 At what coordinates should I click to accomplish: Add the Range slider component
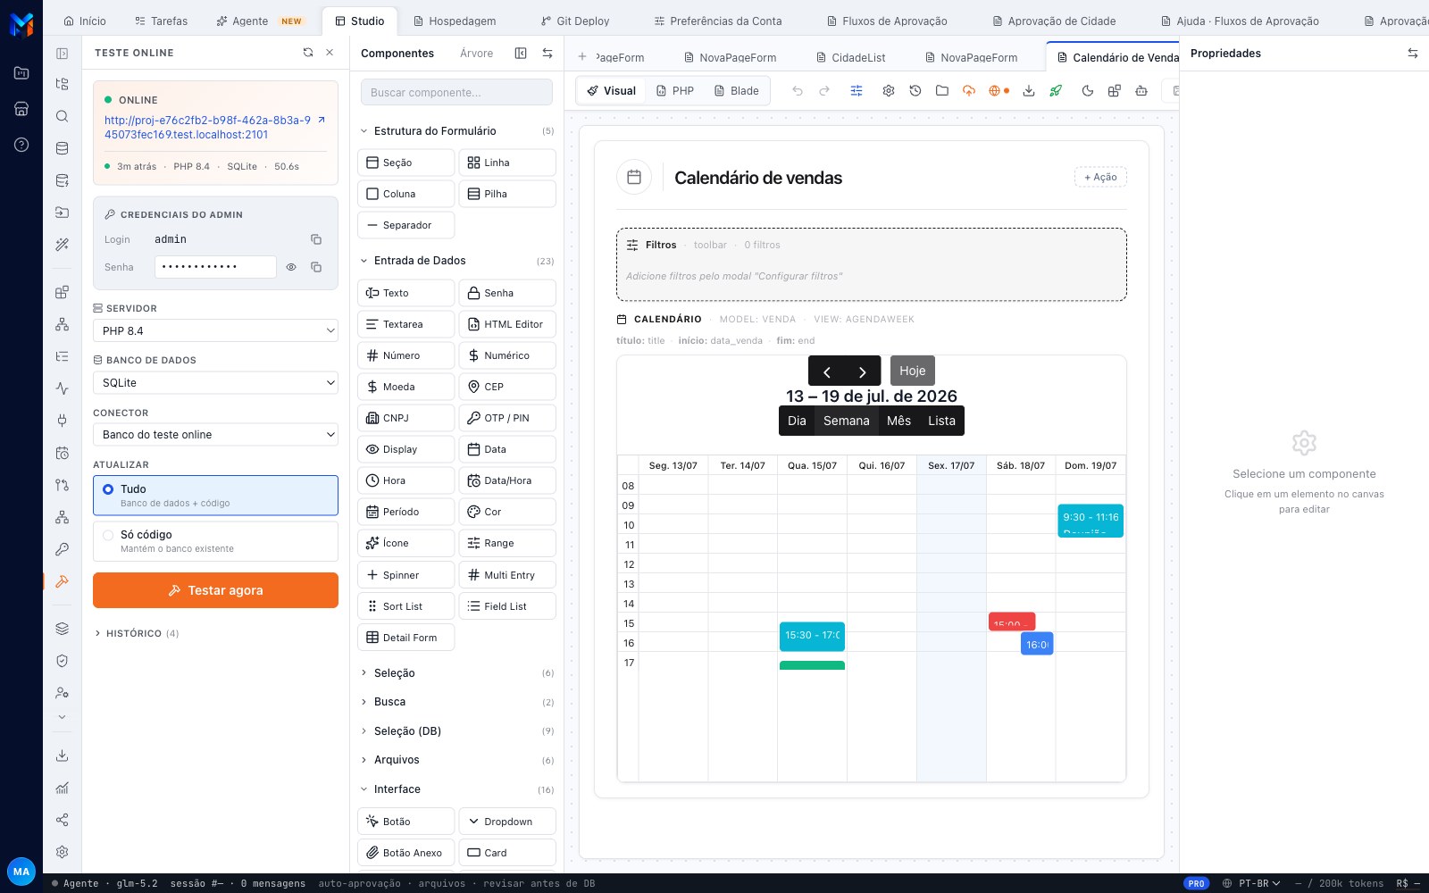pos(507,543)
